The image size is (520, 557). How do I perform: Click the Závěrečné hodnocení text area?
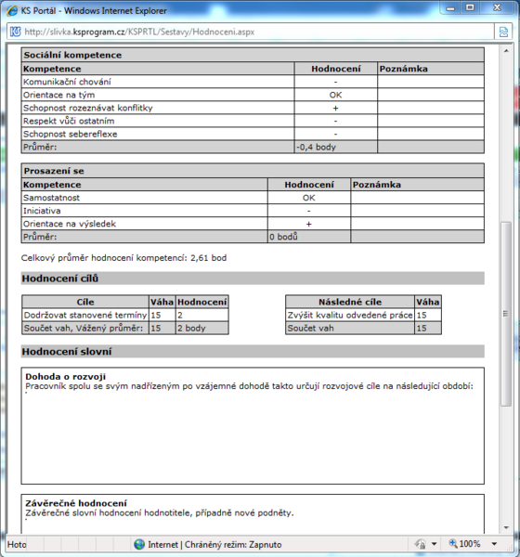coord(253,513)
